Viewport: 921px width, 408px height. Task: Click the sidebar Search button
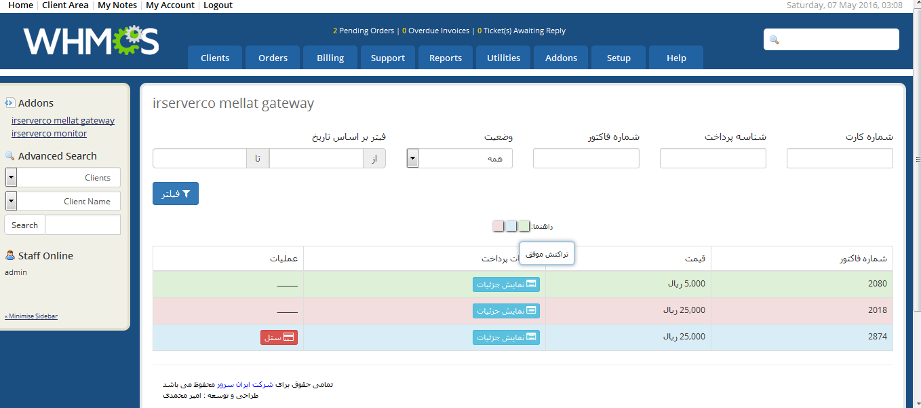tap(24, 225)
